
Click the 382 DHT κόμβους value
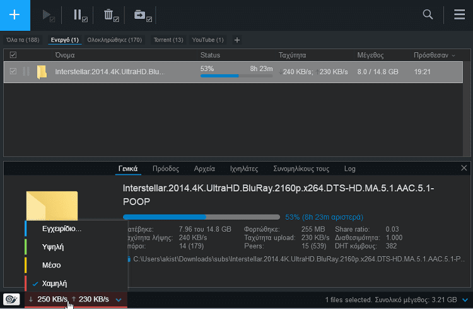[x=391, y=246]
